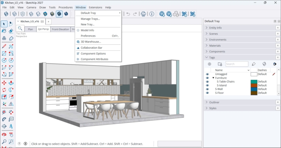Click the Tags search field

pyautogui.click(x=237, y=64)
